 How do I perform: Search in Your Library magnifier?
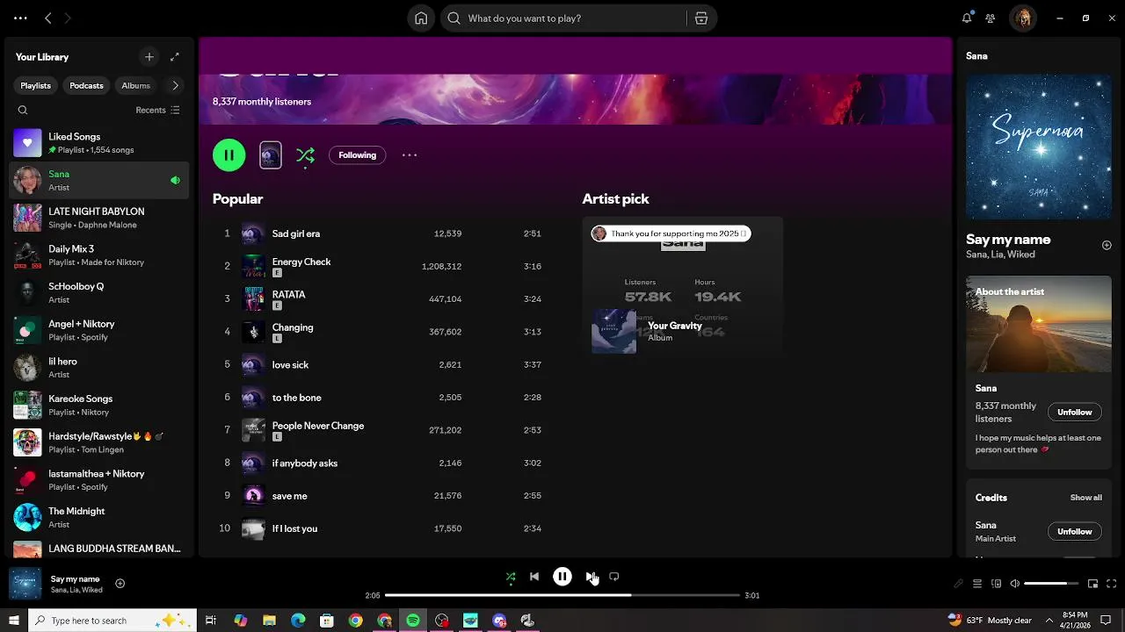pos(23,111)
